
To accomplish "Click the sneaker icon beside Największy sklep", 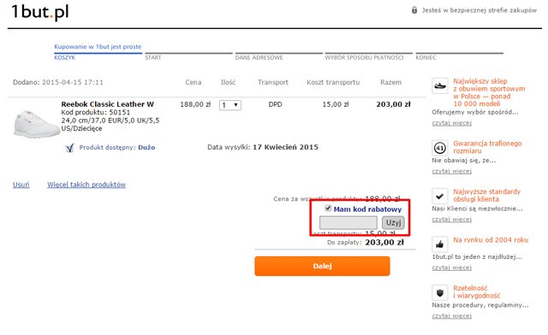I will click(439, 85).
